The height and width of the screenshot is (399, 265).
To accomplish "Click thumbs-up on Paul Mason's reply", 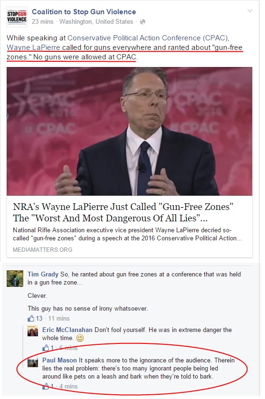I will pos(46,386).
